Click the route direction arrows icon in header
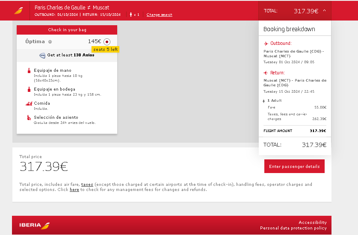Viewport: 358px width, 235px height. point(89,8)
